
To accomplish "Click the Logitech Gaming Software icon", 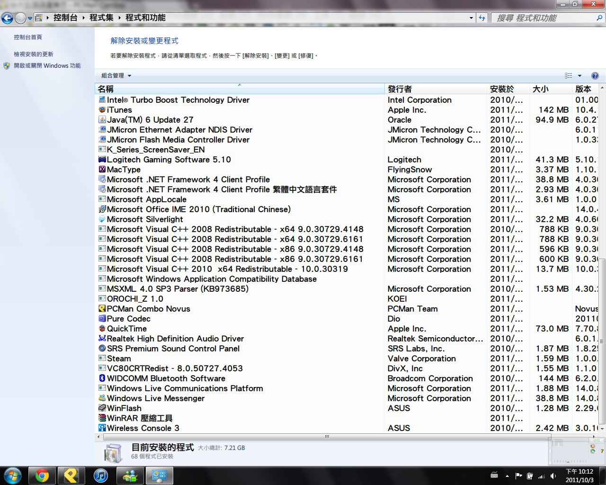I will [x=102, y=160].
